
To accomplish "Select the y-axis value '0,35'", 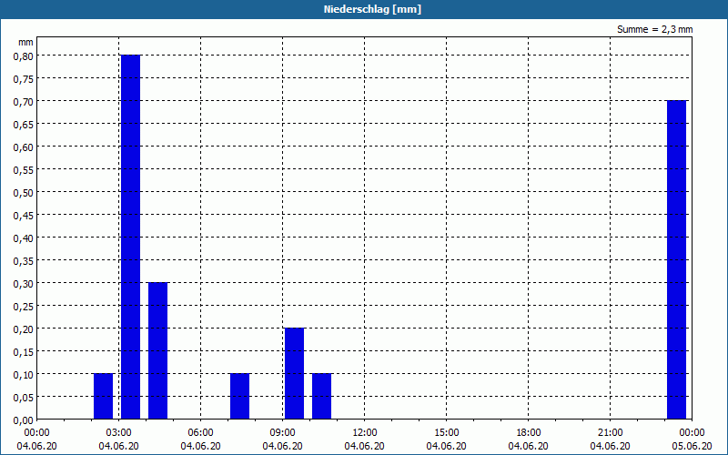I will (24, 261).
